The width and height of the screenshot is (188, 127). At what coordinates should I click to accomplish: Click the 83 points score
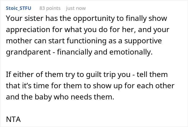click(x=50, y=8)
